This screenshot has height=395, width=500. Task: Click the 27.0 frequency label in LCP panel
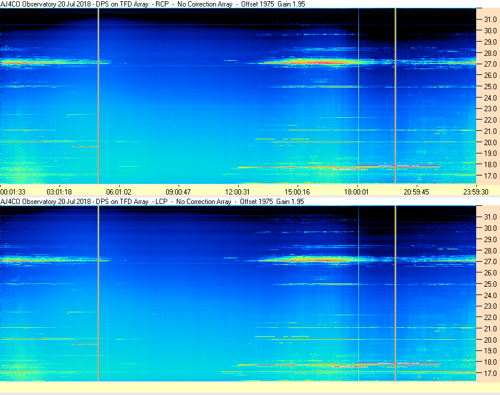(x=490, y=261)
